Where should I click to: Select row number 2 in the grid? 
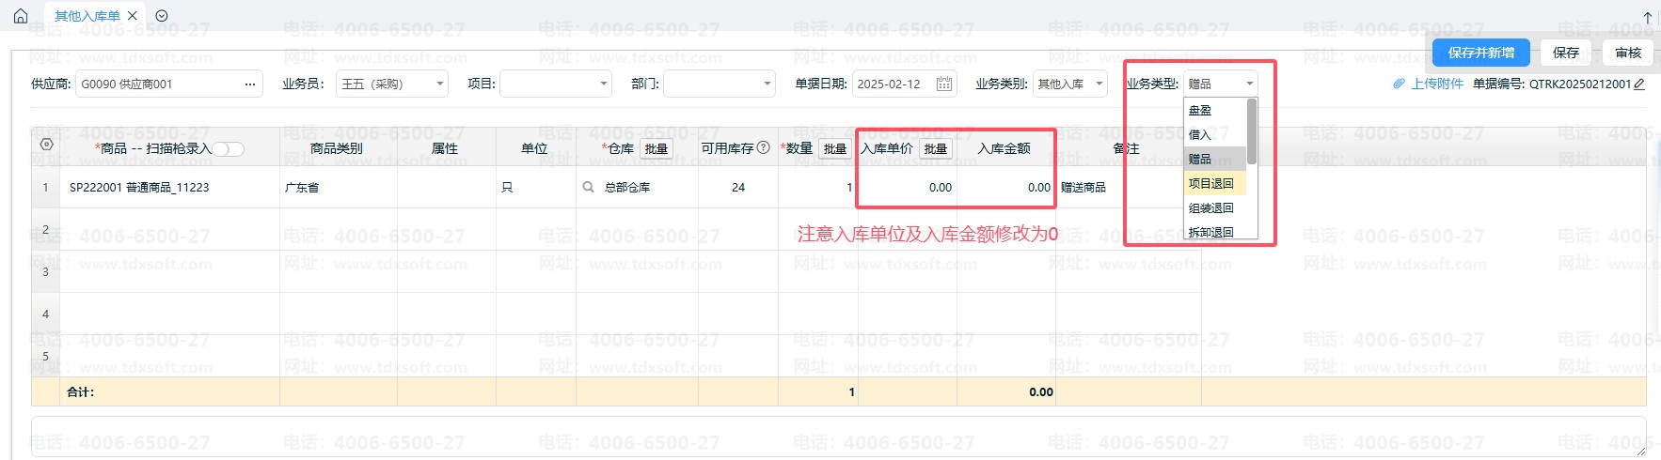[x=45, y=229]
